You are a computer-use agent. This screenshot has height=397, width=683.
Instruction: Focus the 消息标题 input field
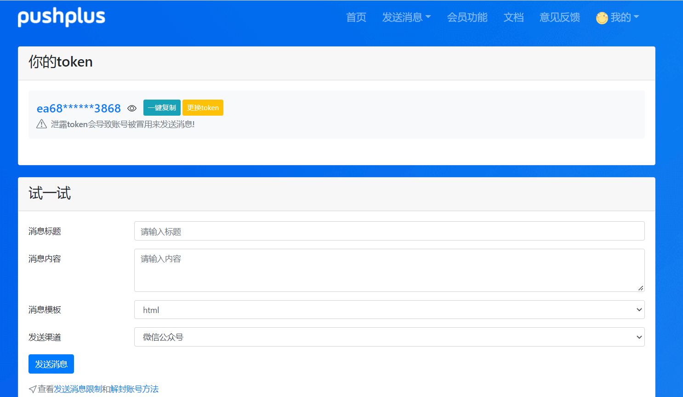[389, 231]
